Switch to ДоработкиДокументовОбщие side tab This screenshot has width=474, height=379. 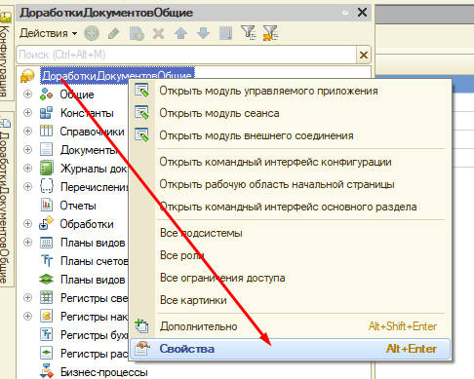coord(6,200)
